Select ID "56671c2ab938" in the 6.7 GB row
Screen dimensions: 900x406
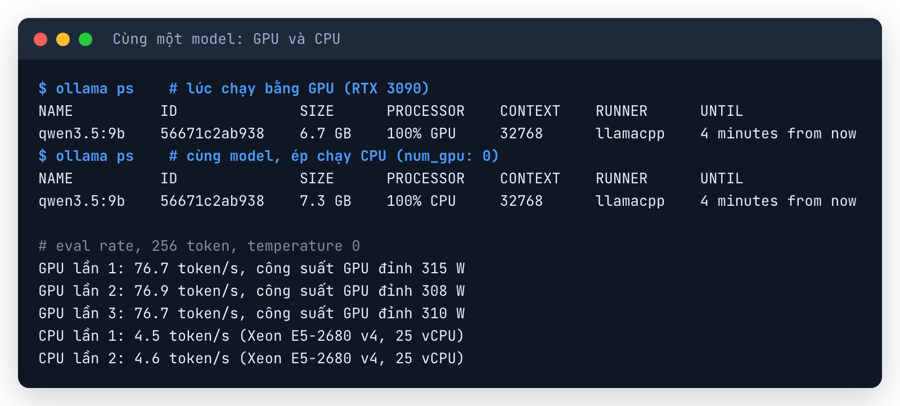[213, 133]
